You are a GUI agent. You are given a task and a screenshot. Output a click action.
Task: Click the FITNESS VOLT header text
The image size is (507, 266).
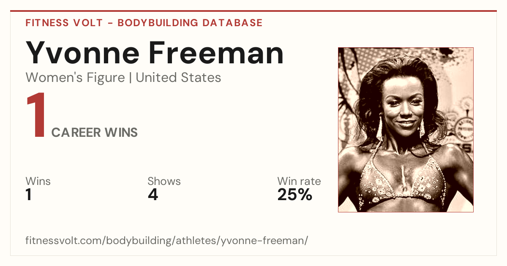tap(64, 23)
